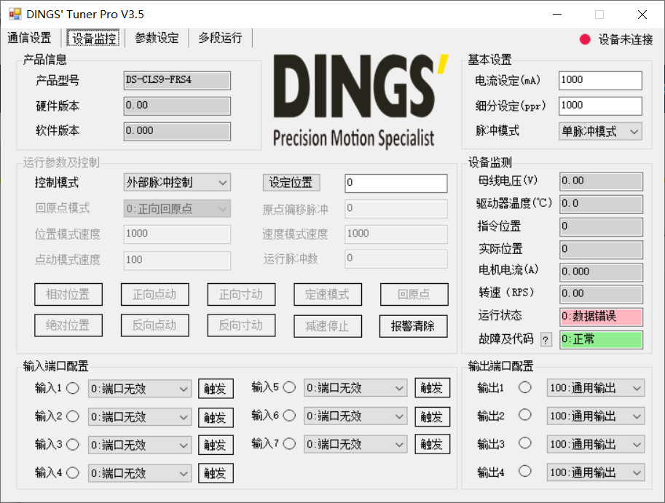Click the red connection status indicator

(585, 39)
